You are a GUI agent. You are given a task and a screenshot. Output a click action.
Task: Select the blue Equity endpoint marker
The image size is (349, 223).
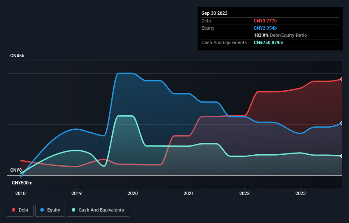[x=342, y=123]
